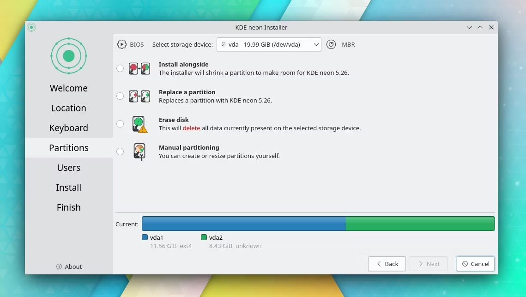Open the About link
The width and height of the screenshot is (526, 297).
tap(69, 267)
